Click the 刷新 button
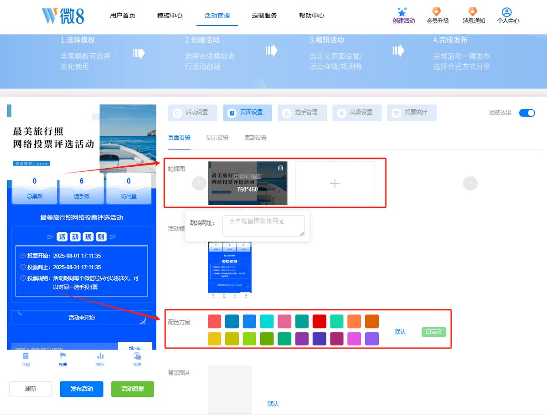Image resolution: width=547 pixels, height=416 pixels. click(x=31, y=389)
